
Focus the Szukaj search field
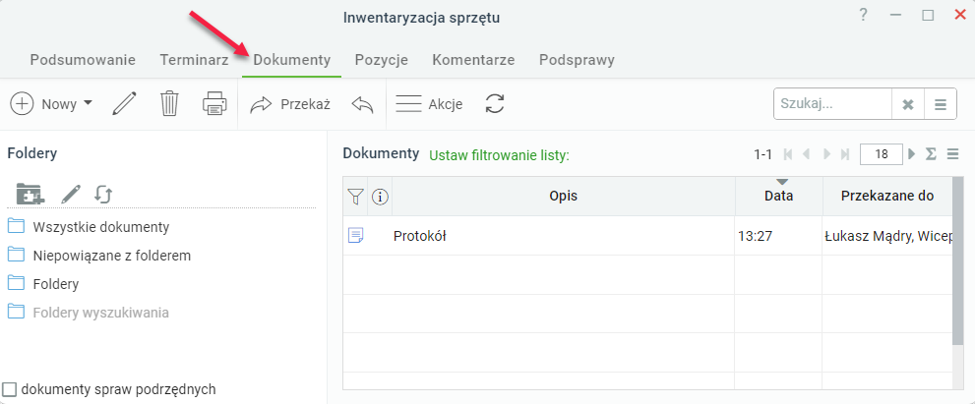coord(832,104)
